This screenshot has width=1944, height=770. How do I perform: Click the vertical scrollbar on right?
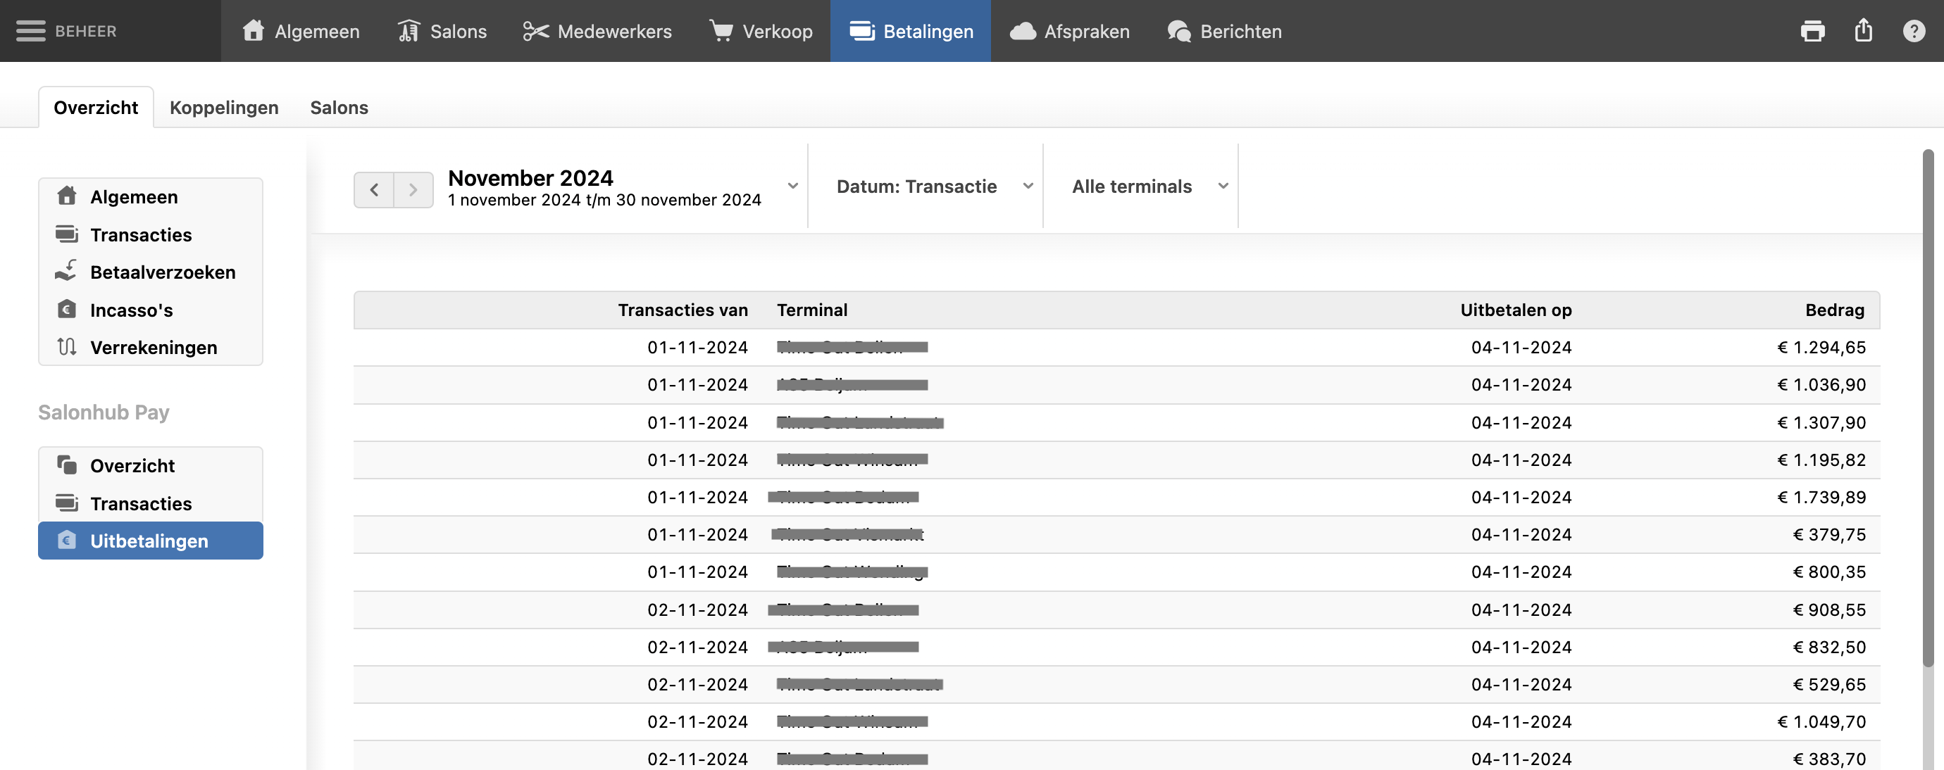(x=1927, y=408)
